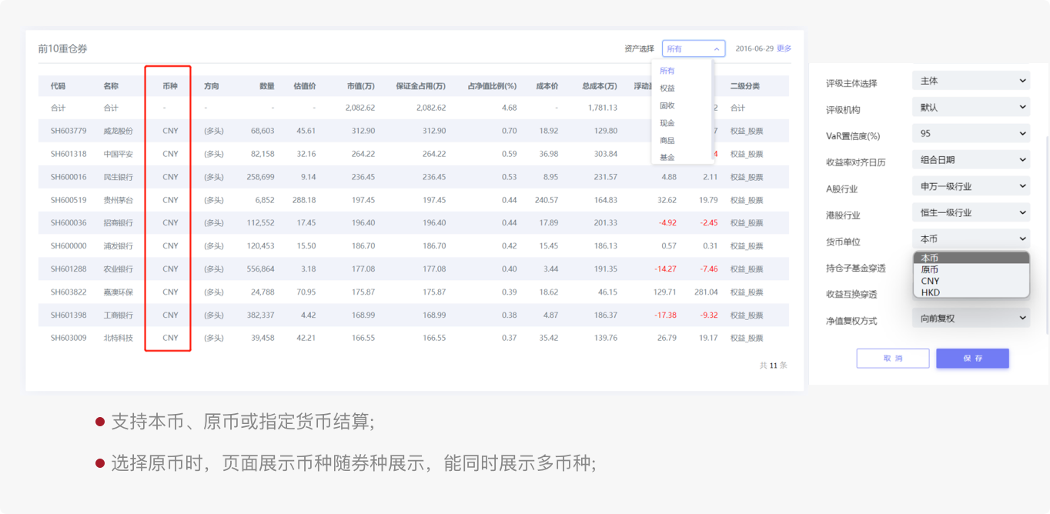Choose CNY option in 货币单位 list

930,281
